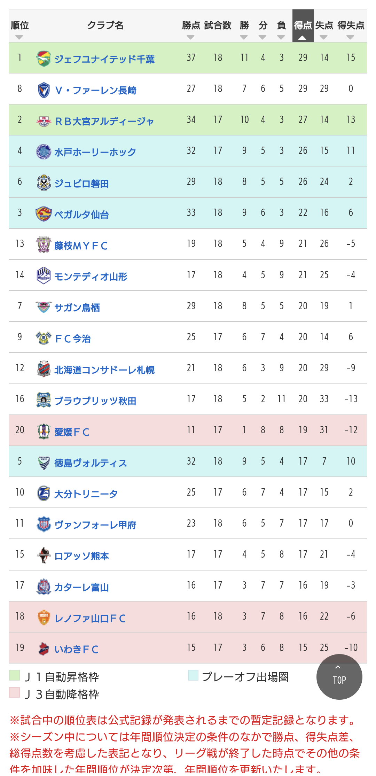Click the ジュビロ磐田 club emblem
Screen dimensions: 376x776
(x=44, y=183)
